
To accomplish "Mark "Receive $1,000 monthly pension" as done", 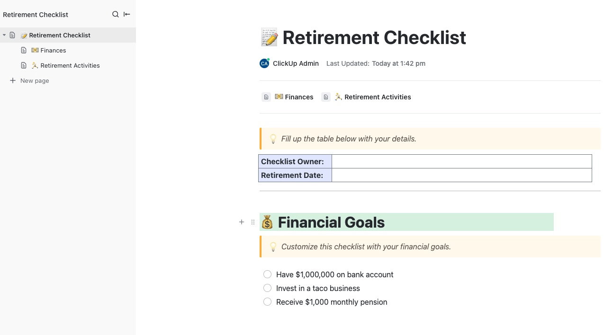I will pos(268,302).
